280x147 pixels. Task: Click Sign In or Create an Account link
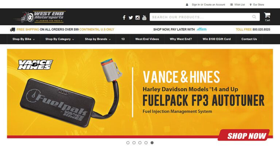[209, 5]
